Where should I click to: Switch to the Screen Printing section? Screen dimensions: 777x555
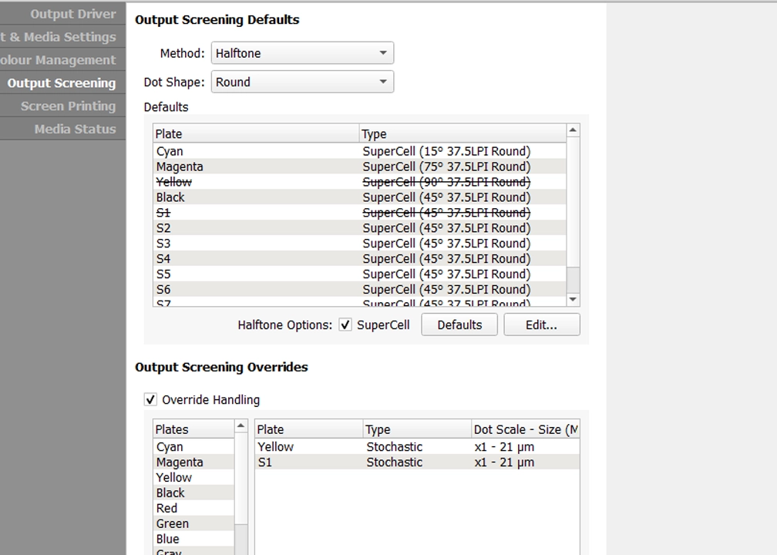tap(65, 106)
